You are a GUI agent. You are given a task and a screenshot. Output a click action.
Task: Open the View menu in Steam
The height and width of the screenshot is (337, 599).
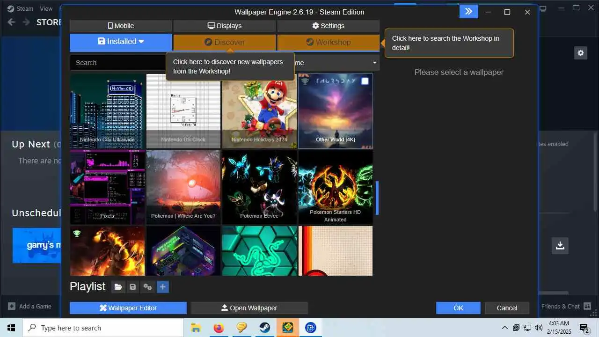46,8
